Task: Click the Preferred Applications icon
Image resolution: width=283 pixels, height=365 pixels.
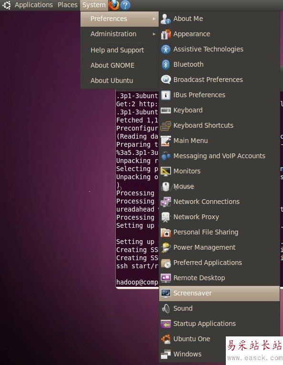Action: pos(166,263)
